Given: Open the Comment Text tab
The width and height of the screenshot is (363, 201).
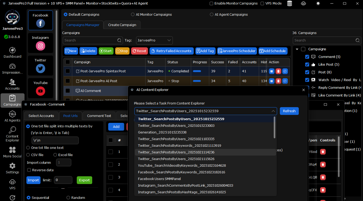Looking at the screenshot, I should click(99, 116).
